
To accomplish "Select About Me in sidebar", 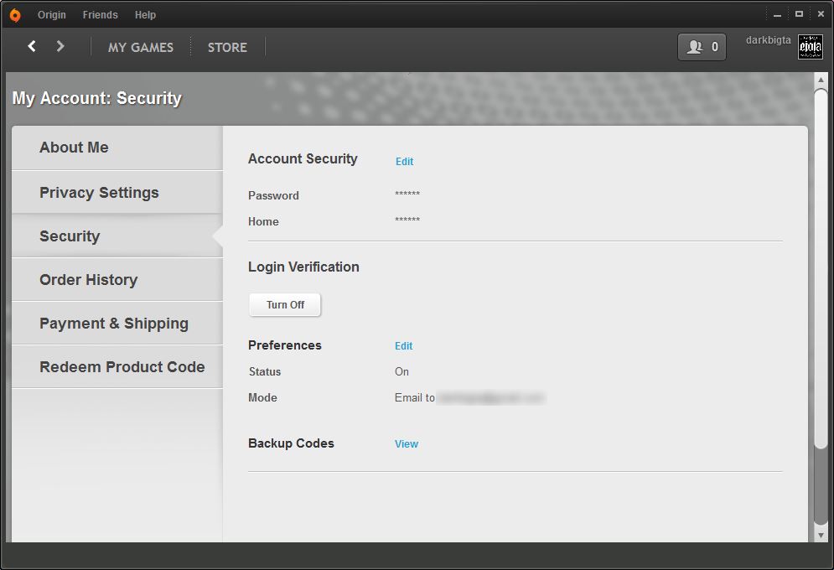I will pos(74,148).
